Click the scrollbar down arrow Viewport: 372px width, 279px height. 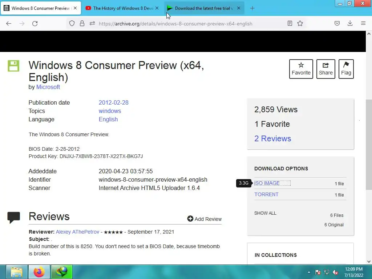[x=369, y=262]
